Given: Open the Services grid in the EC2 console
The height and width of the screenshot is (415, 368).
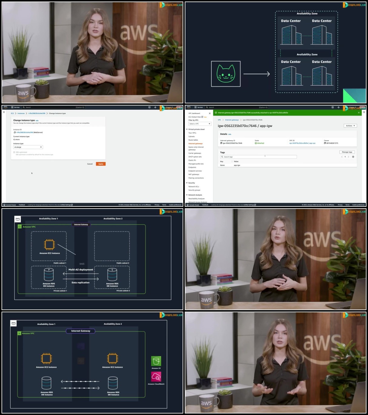Looking at the screenshot, I should click(x=15, y=107).
